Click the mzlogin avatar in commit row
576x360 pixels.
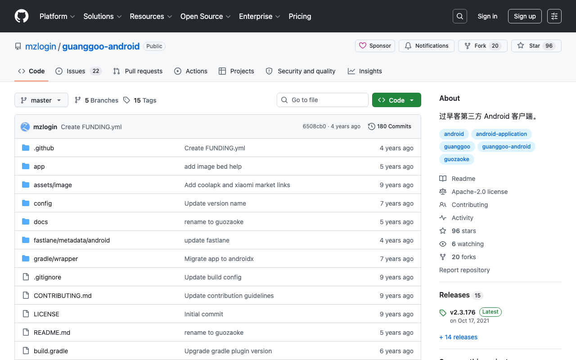click(25, 127)
